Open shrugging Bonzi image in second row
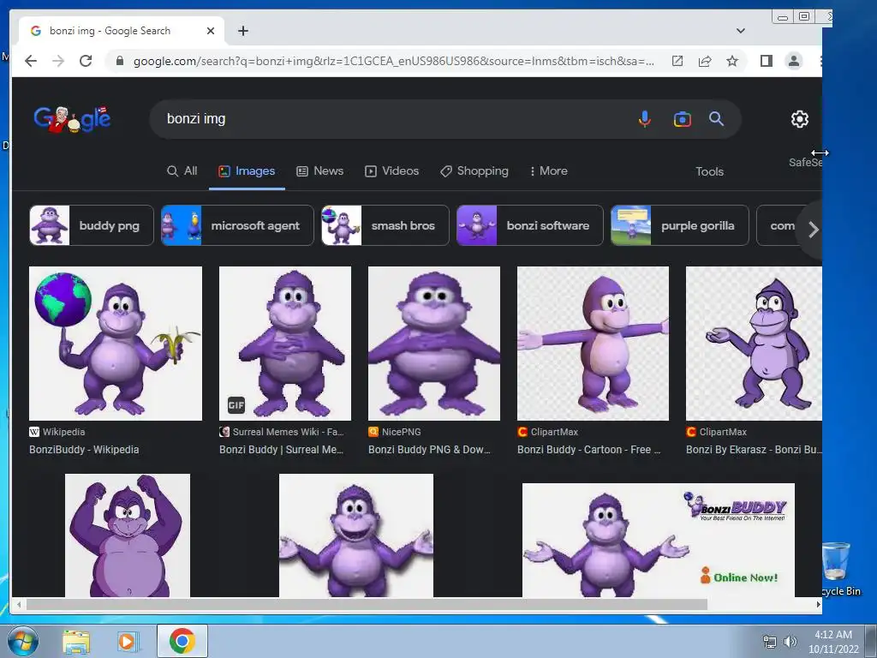This screenshot has height=658, width=877. point(356,535)
